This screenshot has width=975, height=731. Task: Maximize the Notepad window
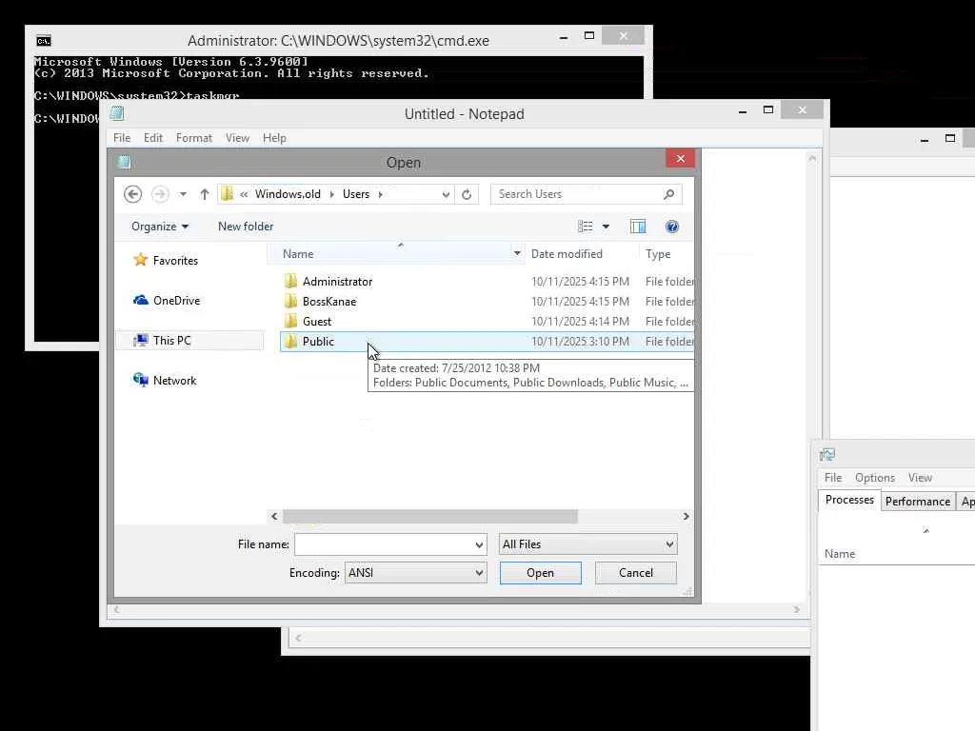click(768, 110)
